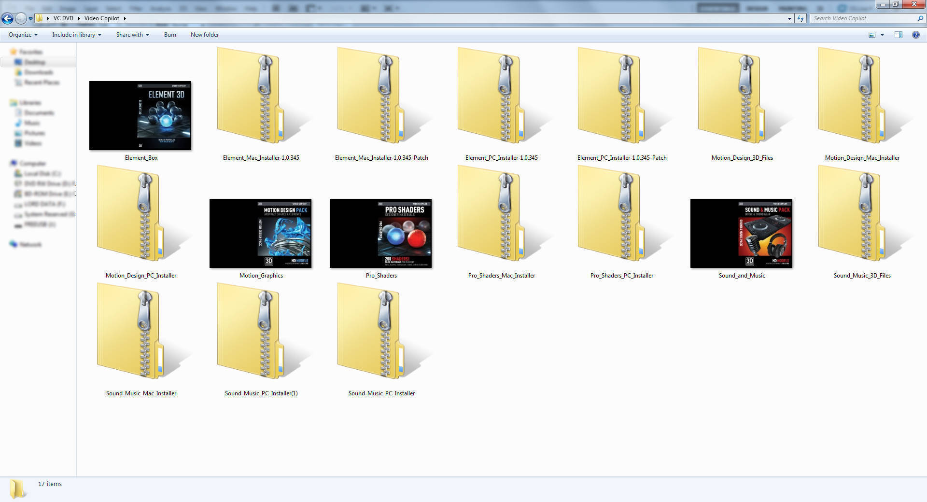This screenshot has height=502, width=927.
Task: Open address bar history dropdown
Action: coord(789,18)
